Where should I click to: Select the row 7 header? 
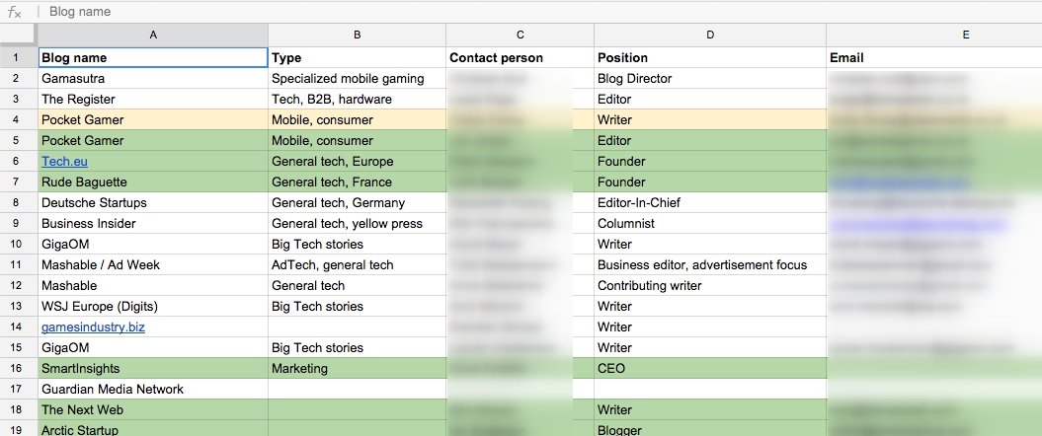coord(19,182)
